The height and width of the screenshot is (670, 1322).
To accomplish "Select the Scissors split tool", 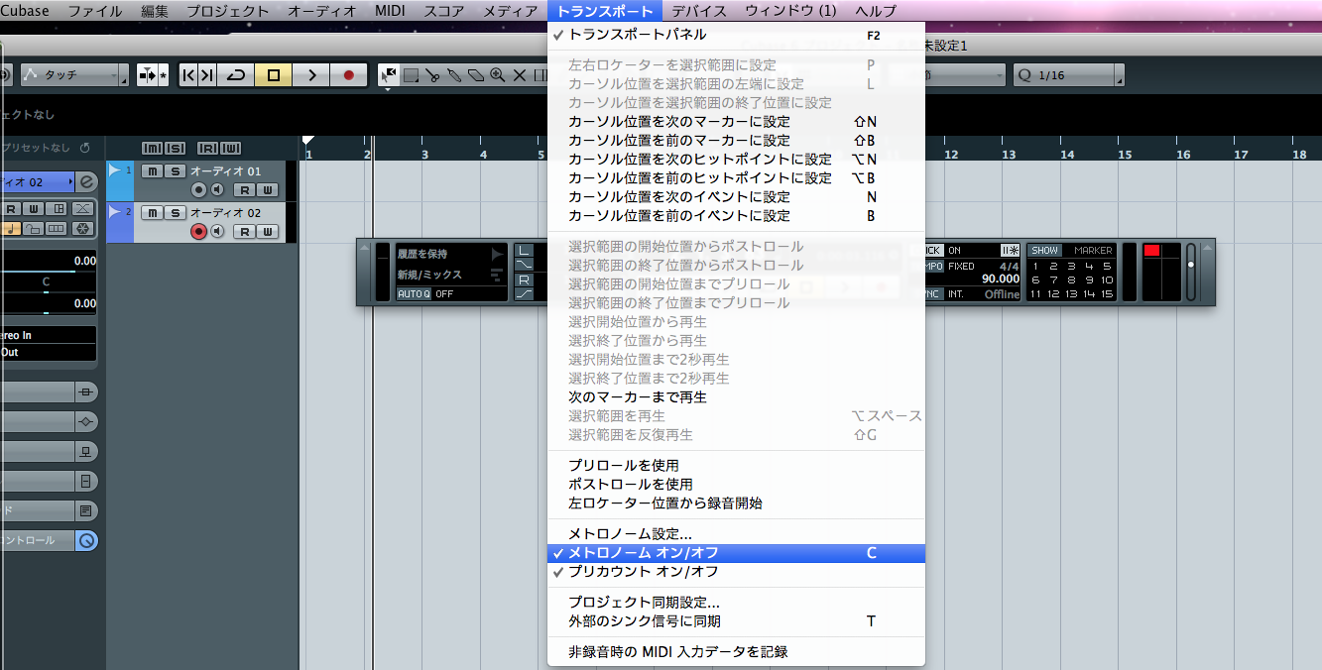I will [432, 75].
